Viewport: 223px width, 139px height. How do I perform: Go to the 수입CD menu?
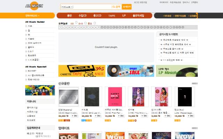point(83,15)
